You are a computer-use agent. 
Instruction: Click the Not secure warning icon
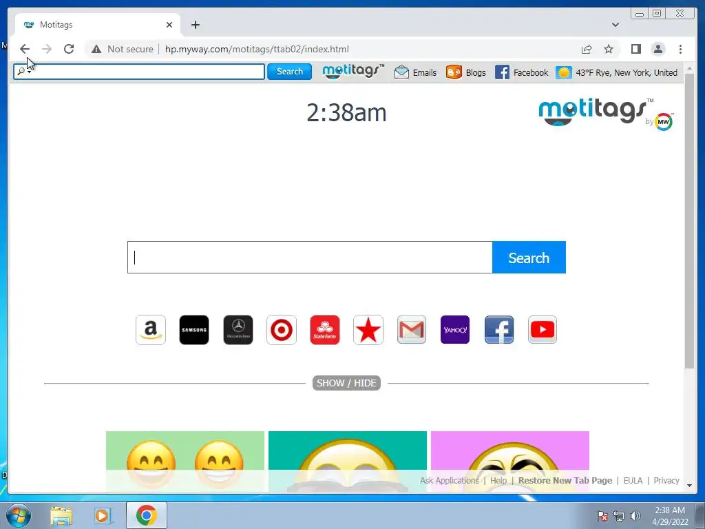click(x=96, y=49)
